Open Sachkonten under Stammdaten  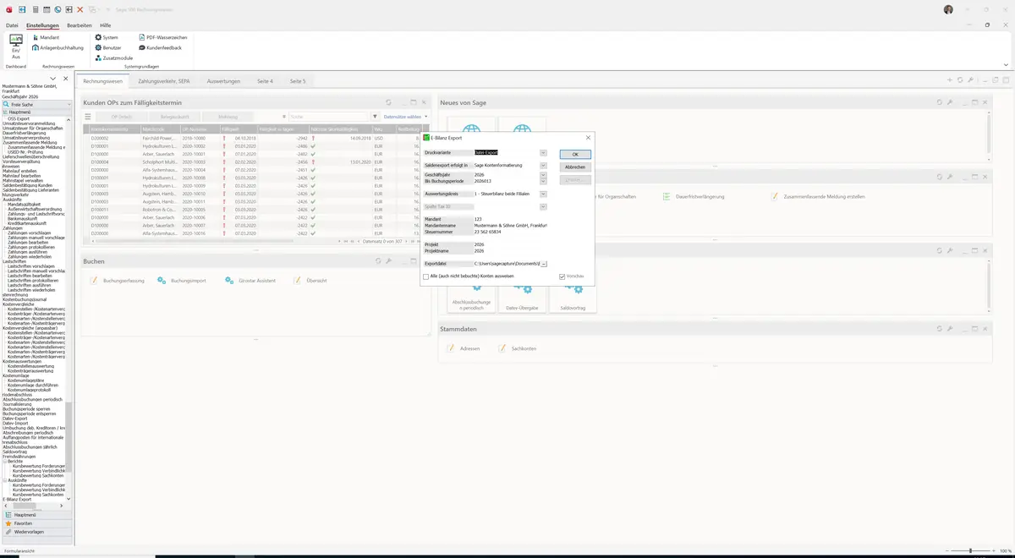tap(518, 348)
